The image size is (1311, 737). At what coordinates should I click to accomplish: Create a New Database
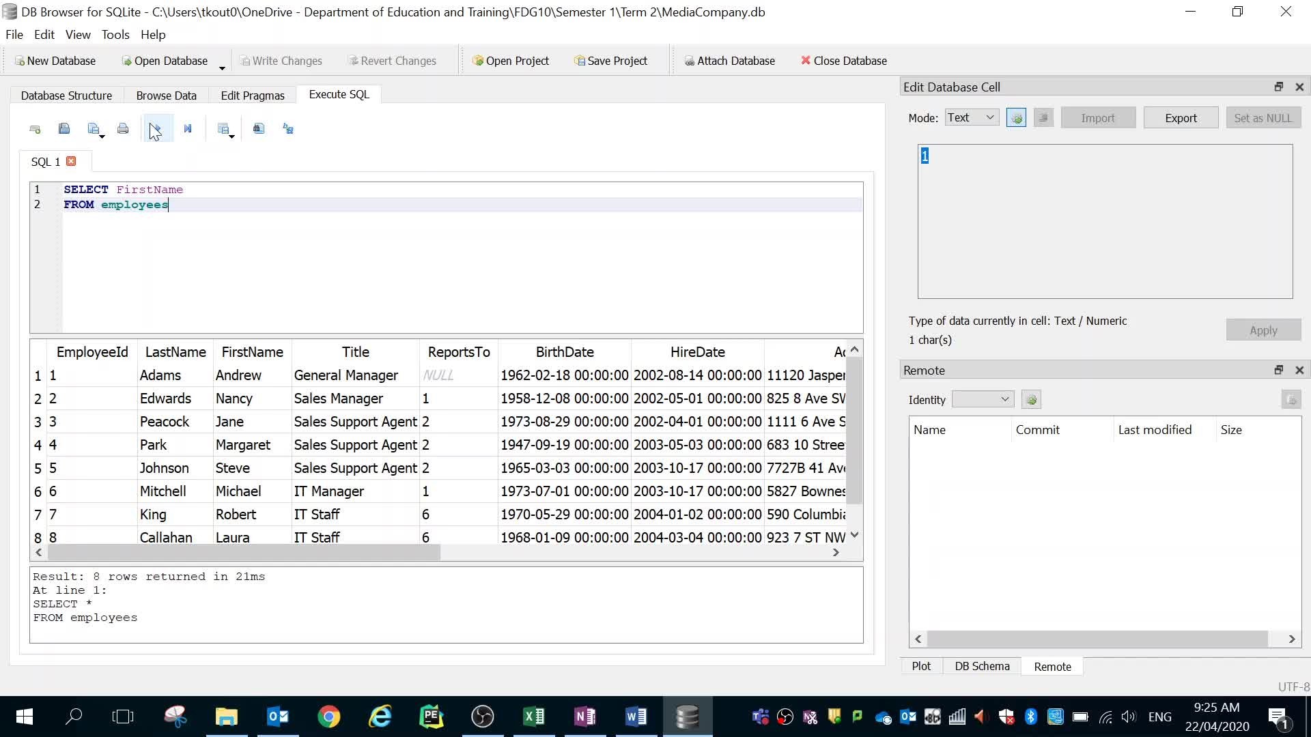point(56,61)
